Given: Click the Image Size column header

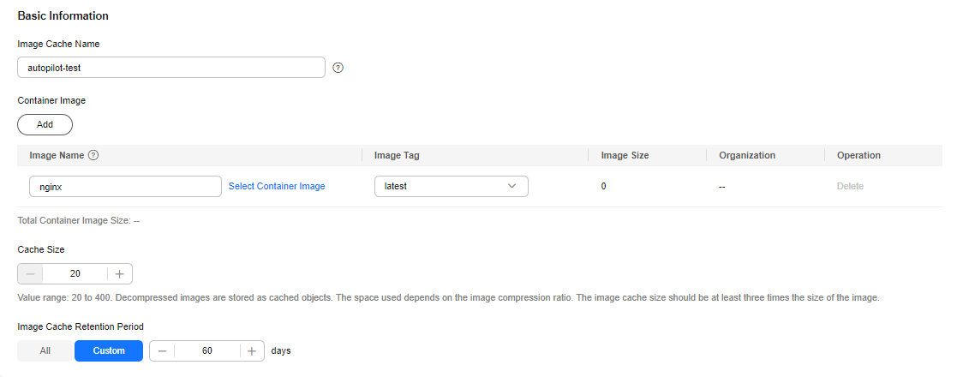Looking at the screenshot, I should coord(625,155).
